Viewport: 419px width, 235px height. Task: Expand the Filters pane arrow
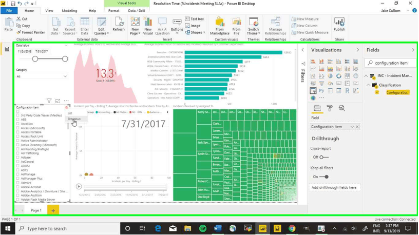303,50
